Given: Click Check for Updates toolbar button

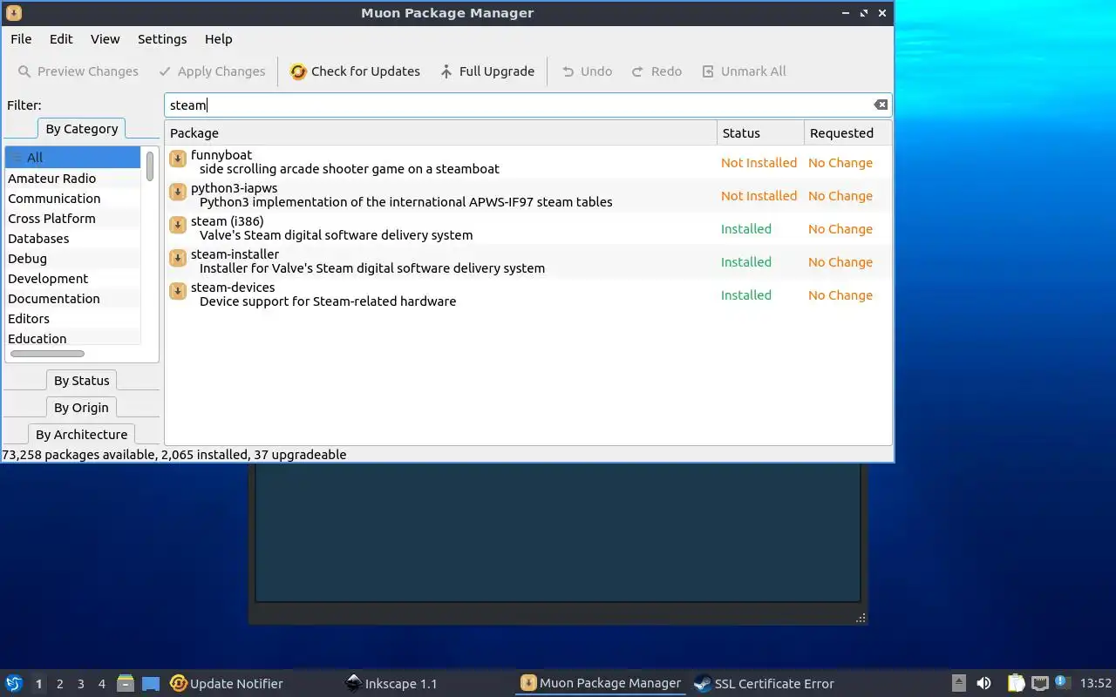Looking at the screenshot, I should pos(355,71).
